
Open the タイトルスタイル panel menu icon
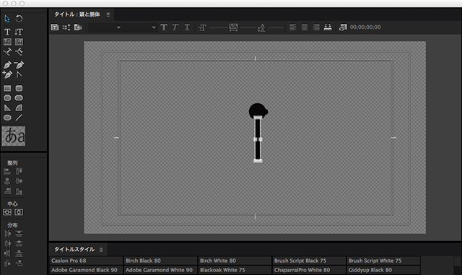101,250
